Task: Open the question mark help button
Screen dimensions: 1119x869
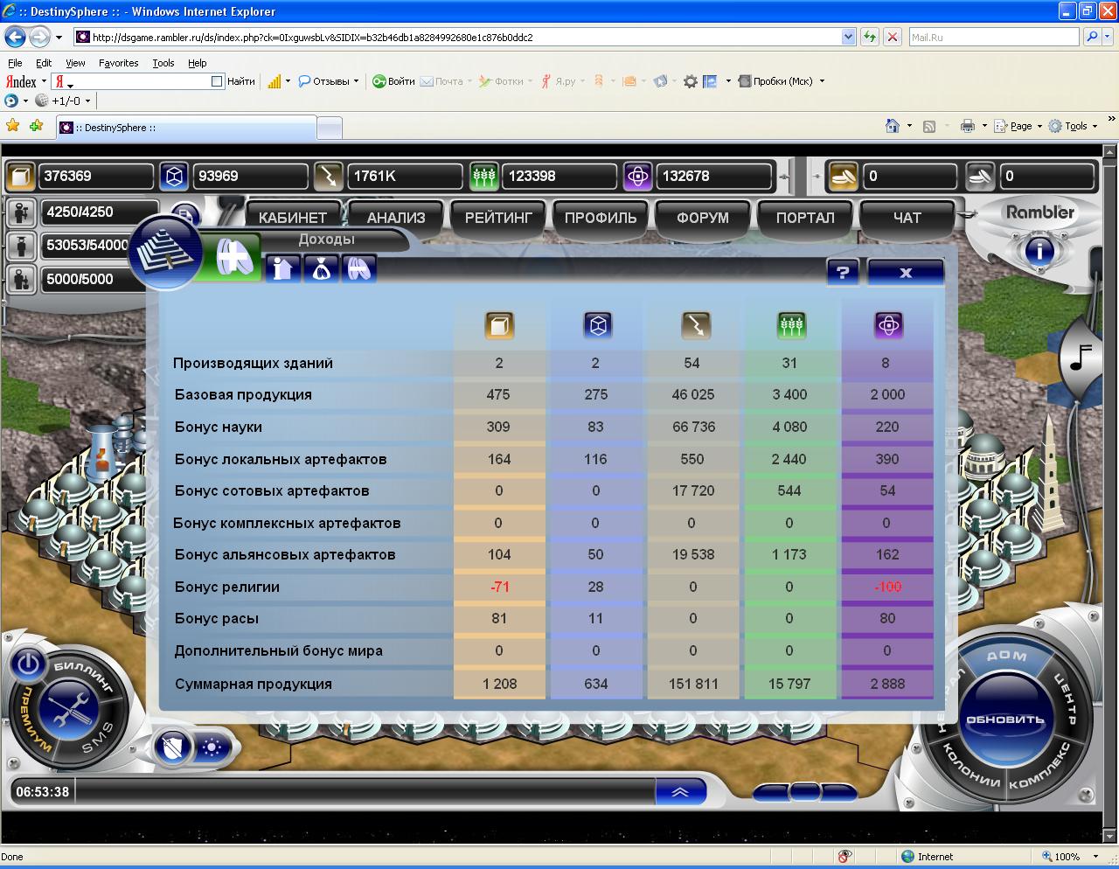Action: 843,272
